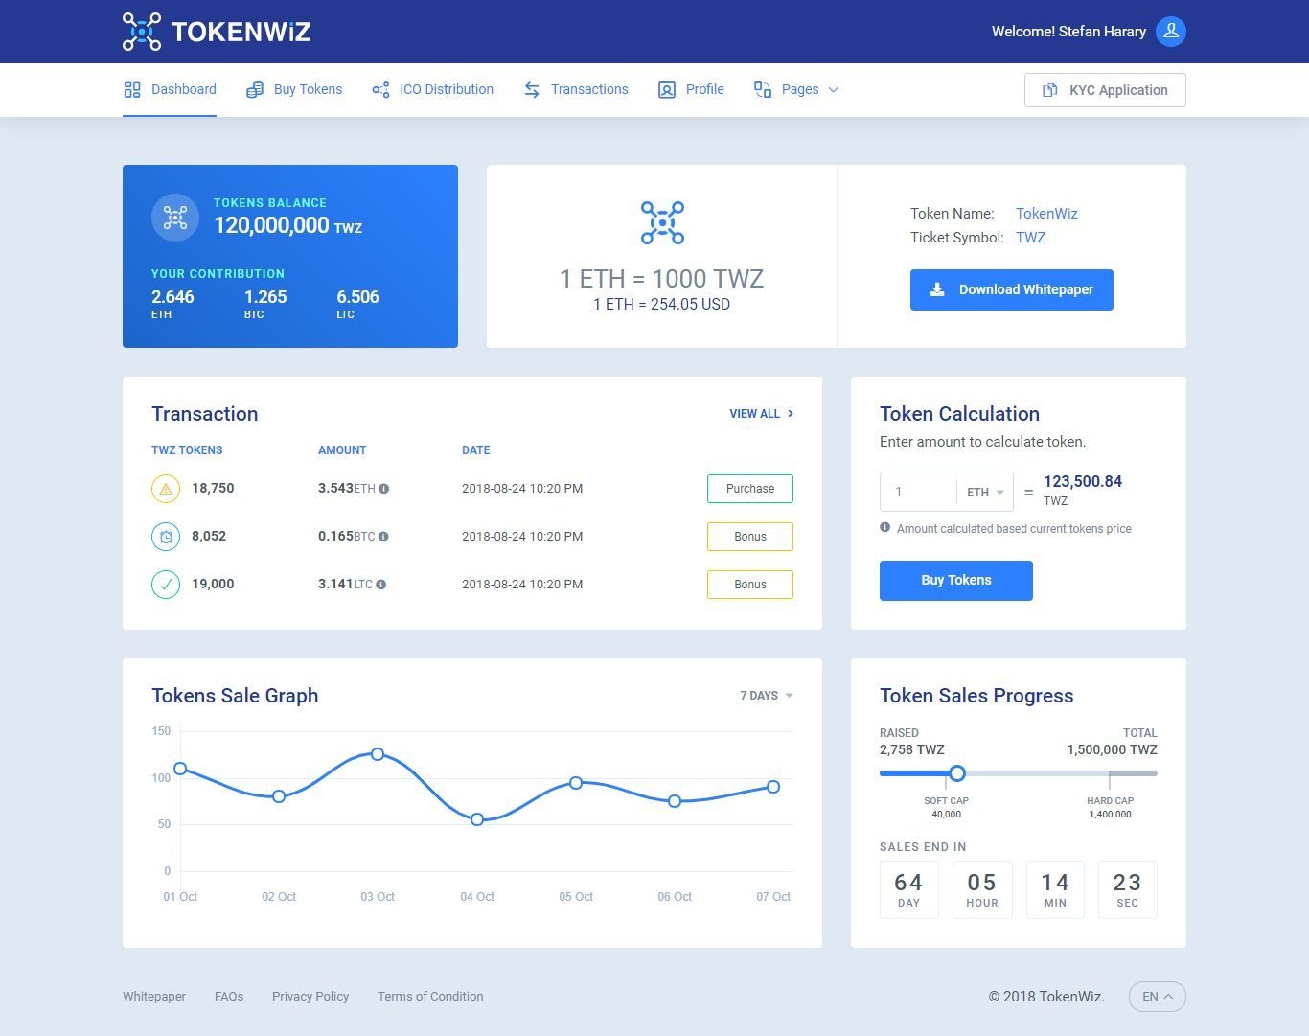Screen dimensions: 1309x1036
Task: Click the 07 Oct data point on graph
Action: coord(773,787)
